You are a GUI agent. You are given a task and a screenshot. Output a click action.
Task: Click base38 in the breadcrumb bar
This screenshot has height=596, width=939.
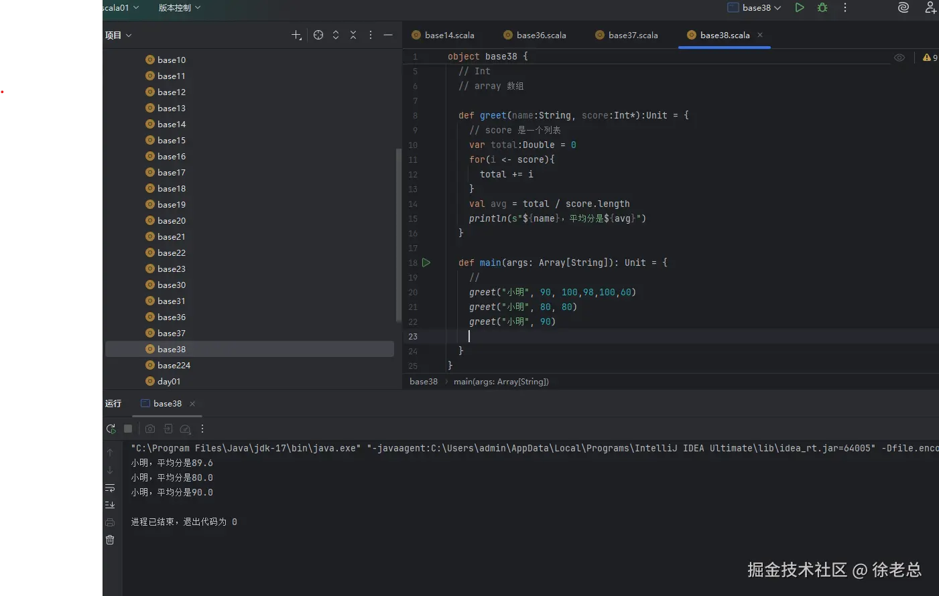424,382
